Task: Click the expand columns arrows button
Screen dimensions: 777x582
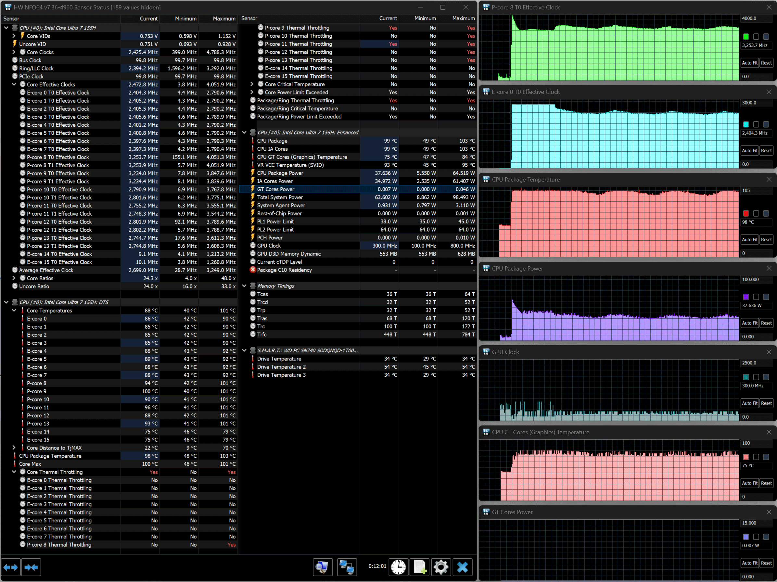Action: pos(10,567)
